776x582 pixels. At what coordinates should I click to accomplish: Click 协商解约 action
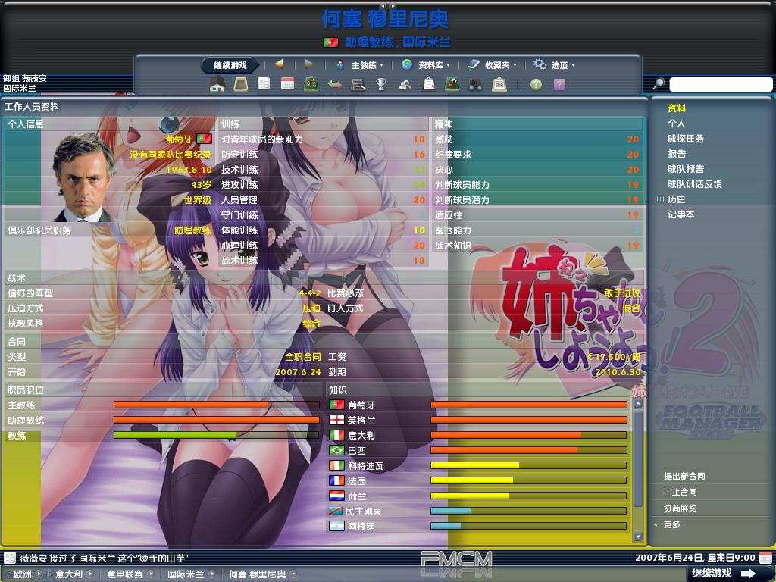pos(681,508)
